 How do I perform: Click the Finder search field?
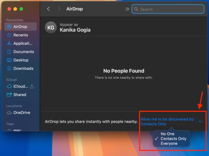click(x=168, y=9)
